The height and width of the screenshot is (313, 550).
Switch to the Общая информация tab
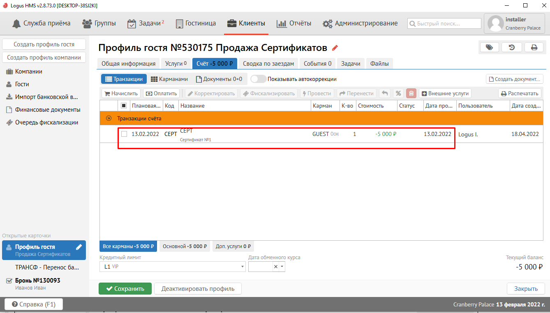coord(128,63)
